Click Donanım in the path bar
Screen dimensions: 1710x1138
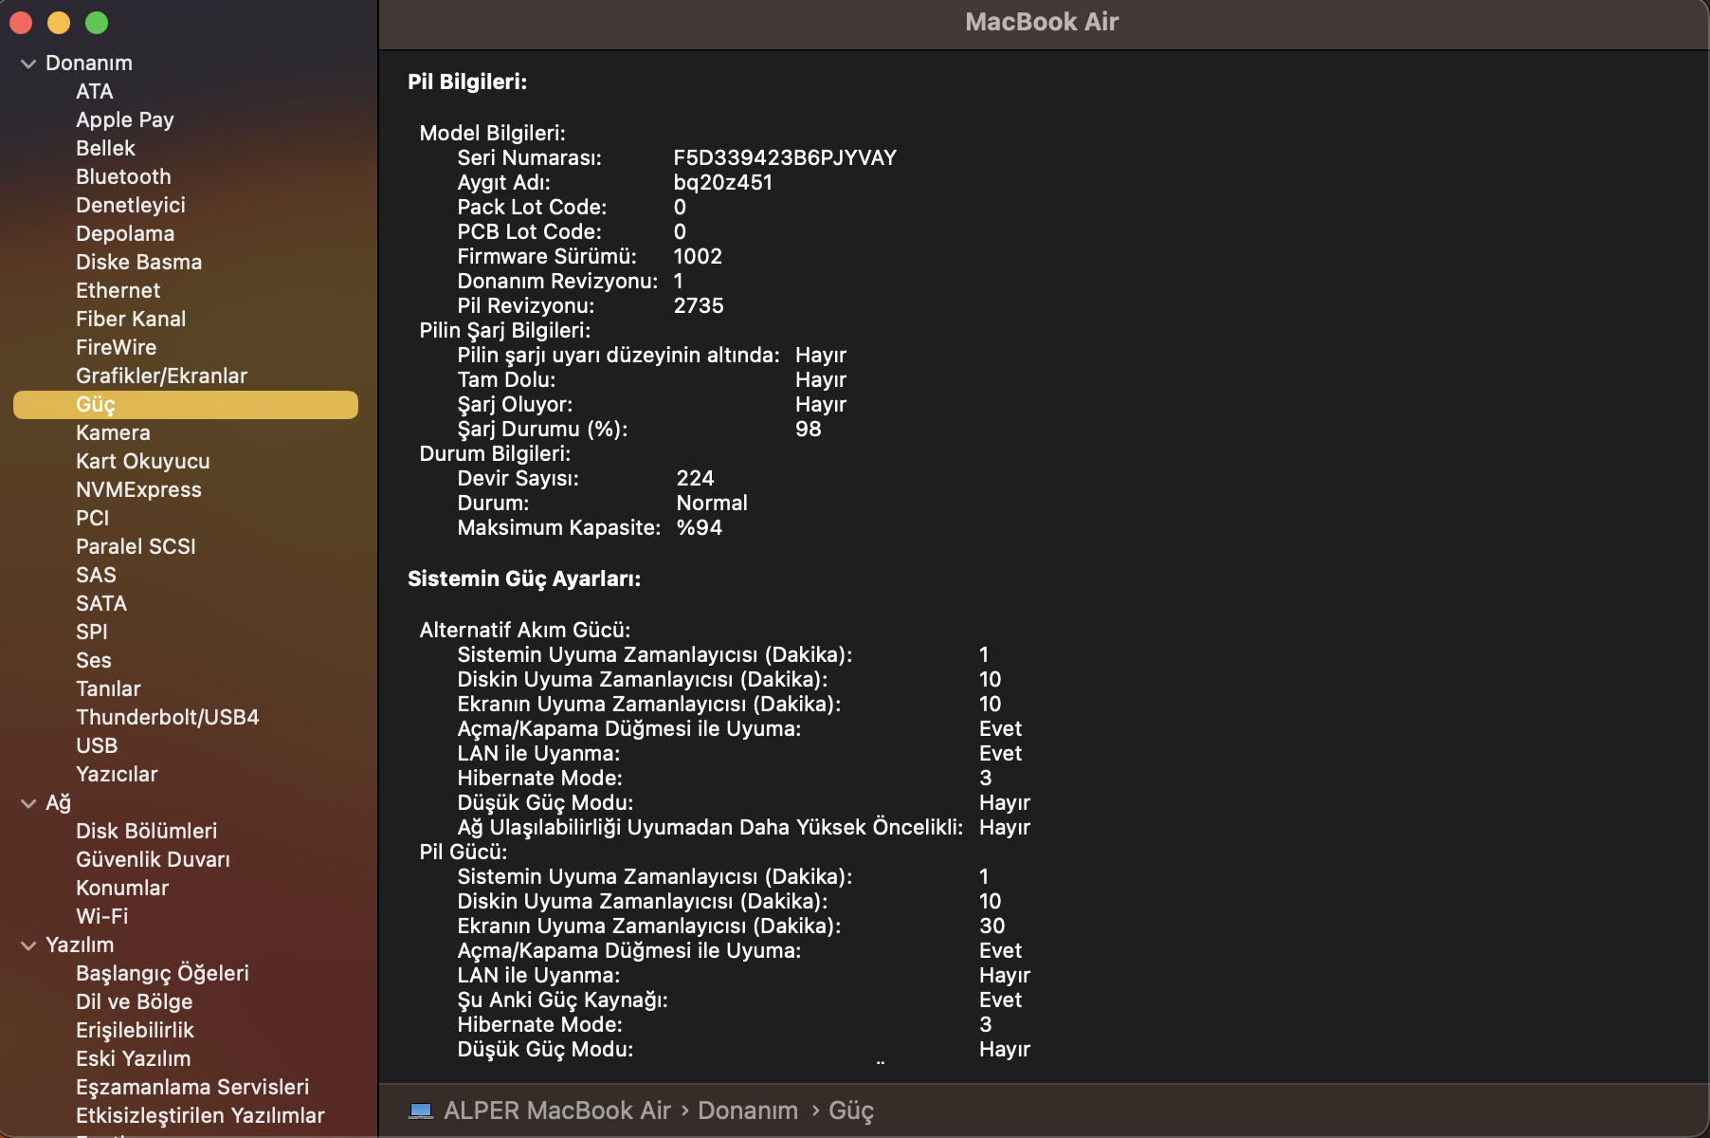[748, 1110]
